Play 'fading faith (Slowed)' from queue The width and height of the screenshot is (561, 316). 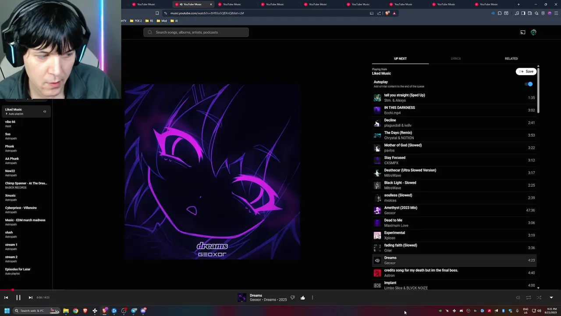[454, 248]
